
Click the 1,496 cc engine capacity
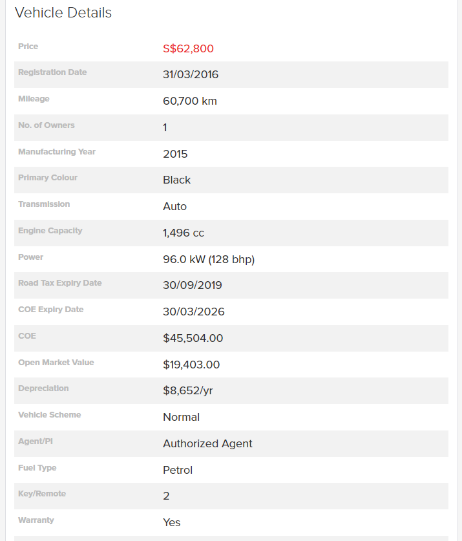pos(184,233)
